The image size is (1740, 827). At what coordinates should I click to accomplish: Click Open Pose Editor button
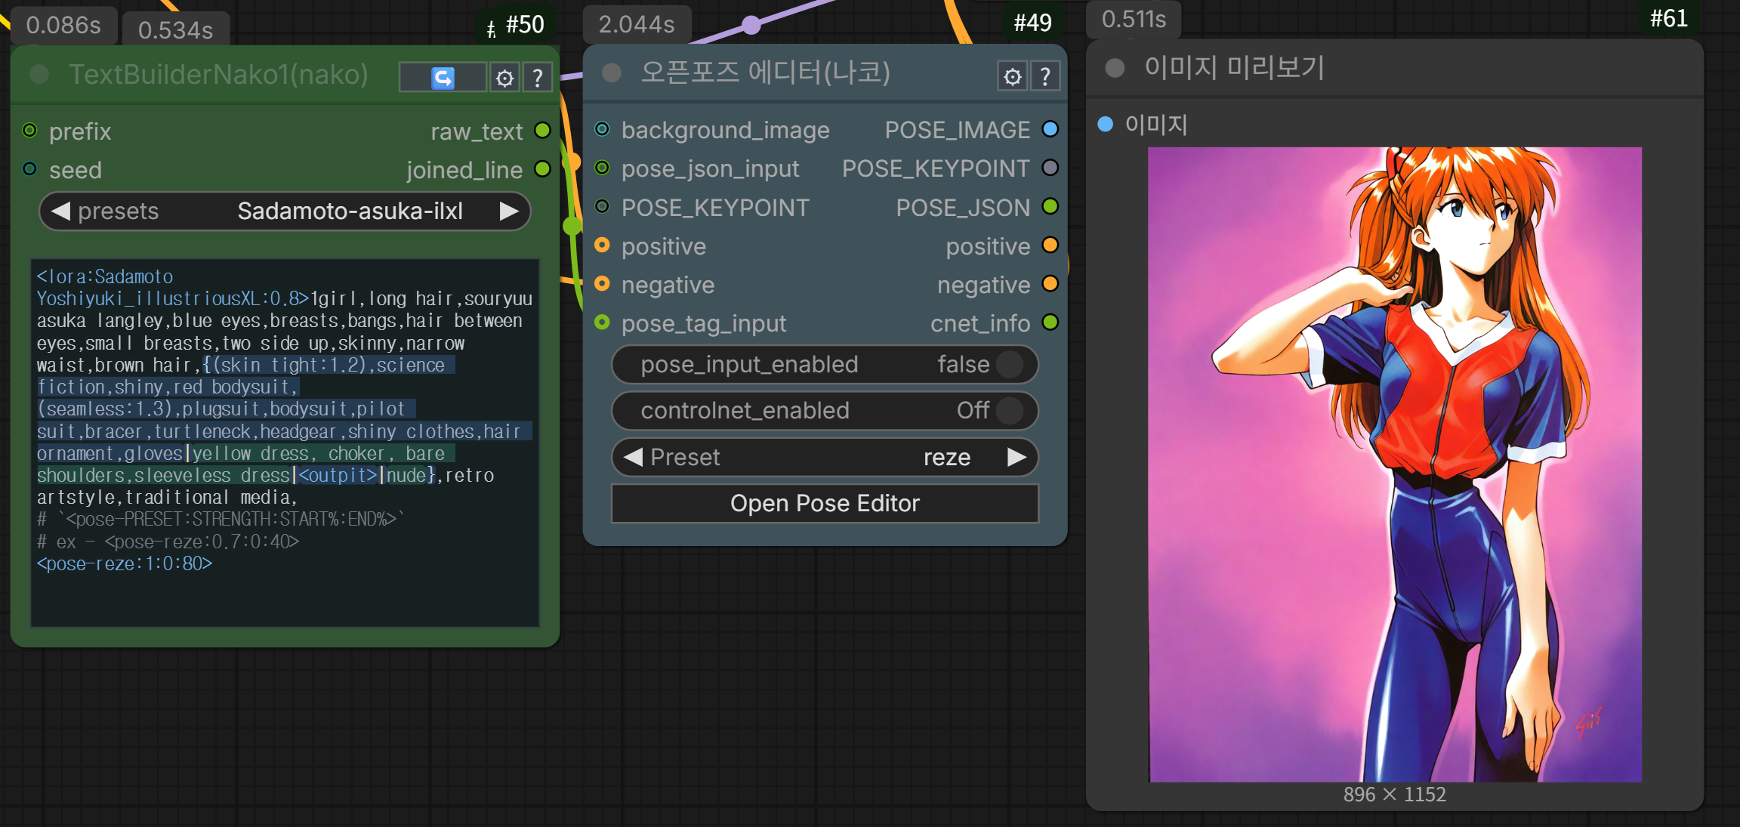(x=825, y=504)
